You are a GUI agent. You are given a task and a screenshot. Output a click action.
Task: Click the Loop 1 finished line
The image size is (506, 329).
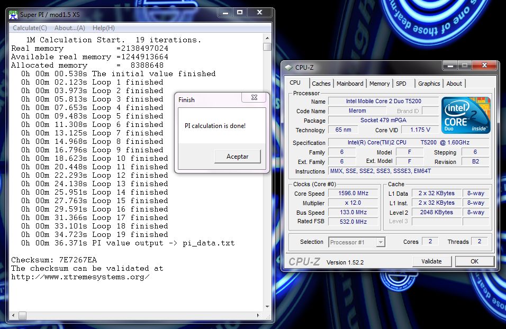click(92, 83)
